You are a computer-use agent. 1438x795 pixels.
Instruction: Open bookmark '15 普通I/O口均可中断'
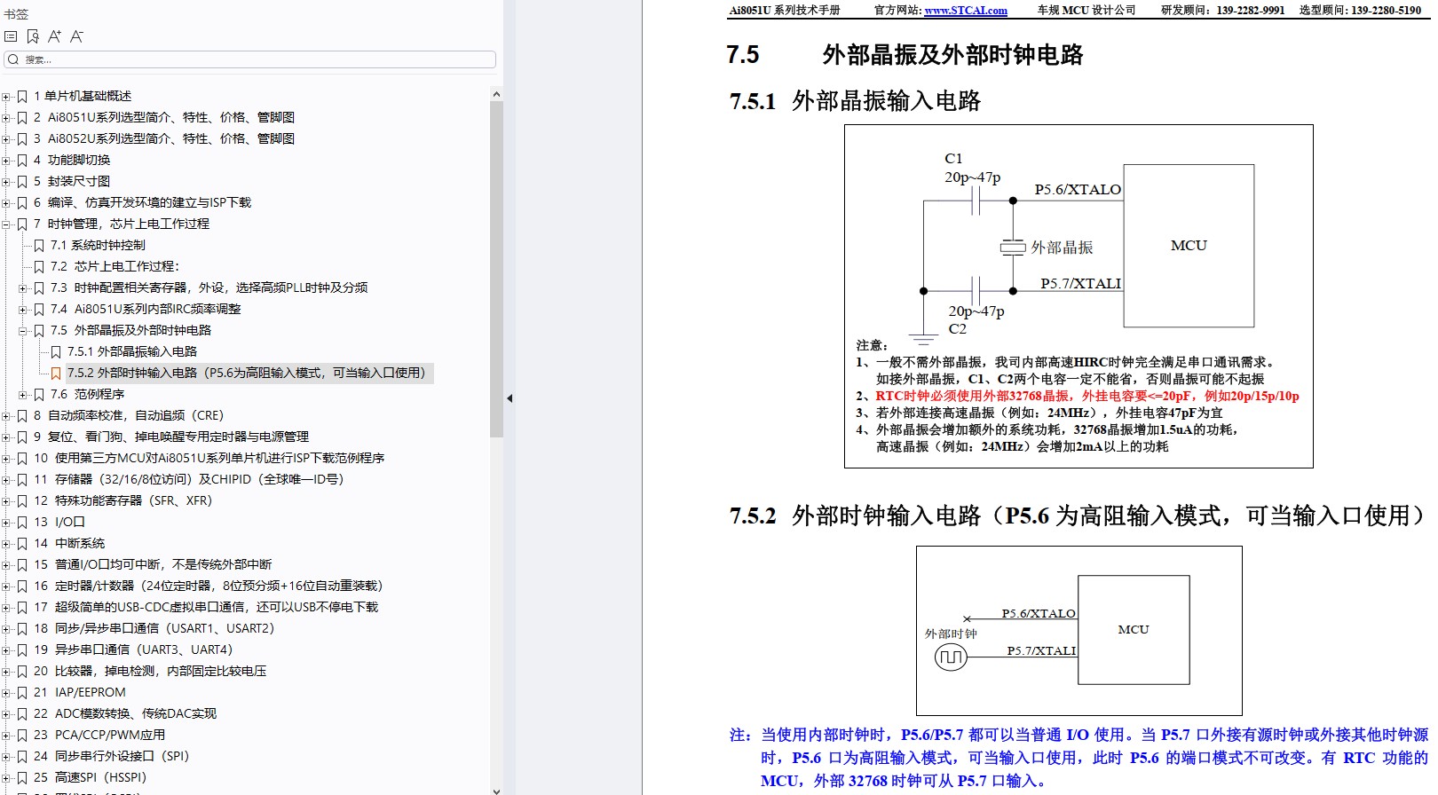[153, 564]
